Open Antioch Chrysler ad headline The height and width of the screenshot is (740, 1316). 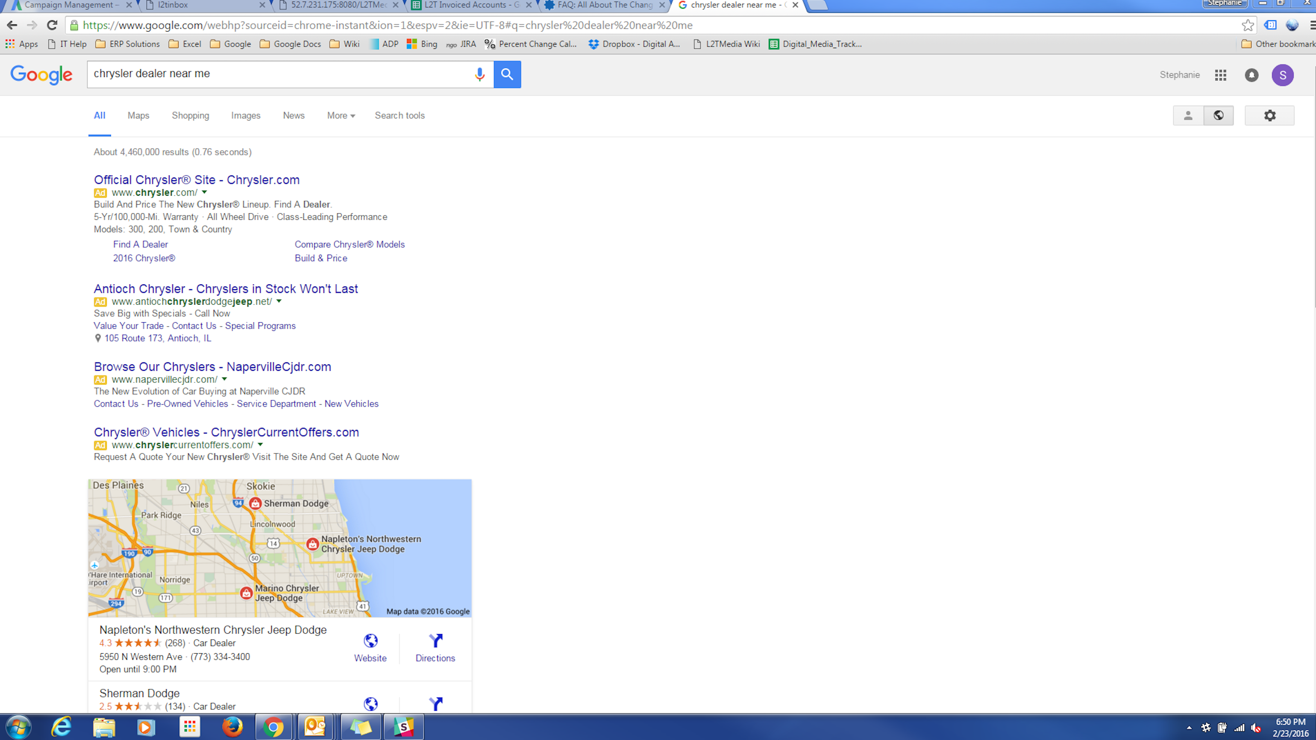226,289
